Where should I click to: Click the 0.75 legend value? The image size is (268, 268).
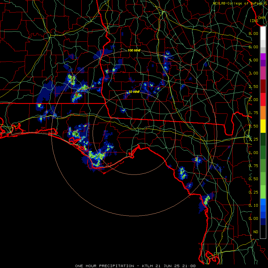[253, 166]
